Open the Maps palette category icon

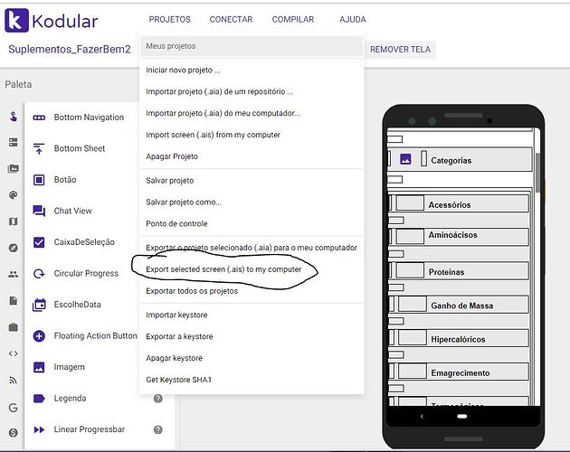pyautogui.click(x=14, y=221)
